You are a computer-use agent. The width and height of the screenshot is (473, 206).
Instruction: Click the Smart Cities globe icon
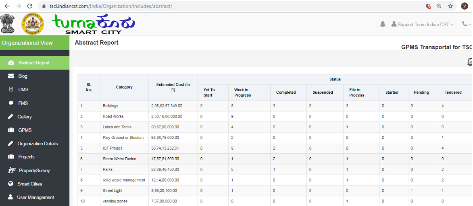coord(11,184)
